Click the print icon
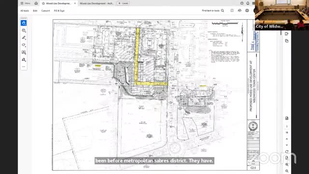The height and width of the screenshot is (174, 309). (247, 11)
